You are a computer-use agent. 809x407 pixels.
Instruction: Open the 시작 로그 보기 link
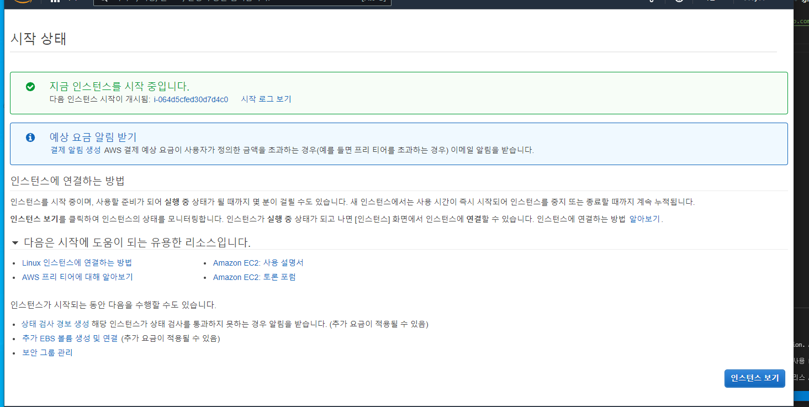click(x=266, y=99)
